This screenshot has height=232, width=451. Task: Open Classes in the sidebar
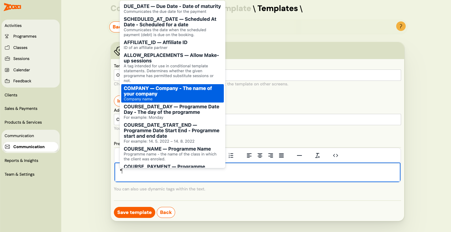click(20, 47)
